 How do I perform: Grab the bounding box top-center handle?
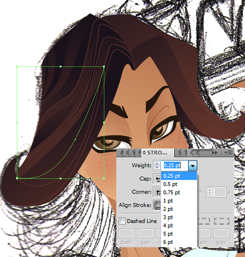point(60,66)
